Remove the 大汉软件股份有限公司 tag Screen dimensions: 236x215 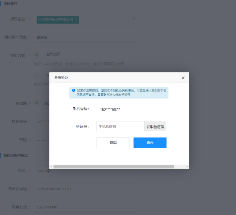(76, 19)
